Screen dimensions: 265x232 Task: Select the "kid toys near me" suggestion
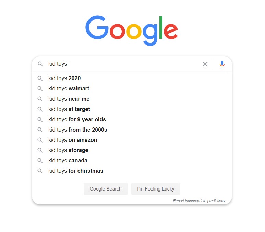132,99
